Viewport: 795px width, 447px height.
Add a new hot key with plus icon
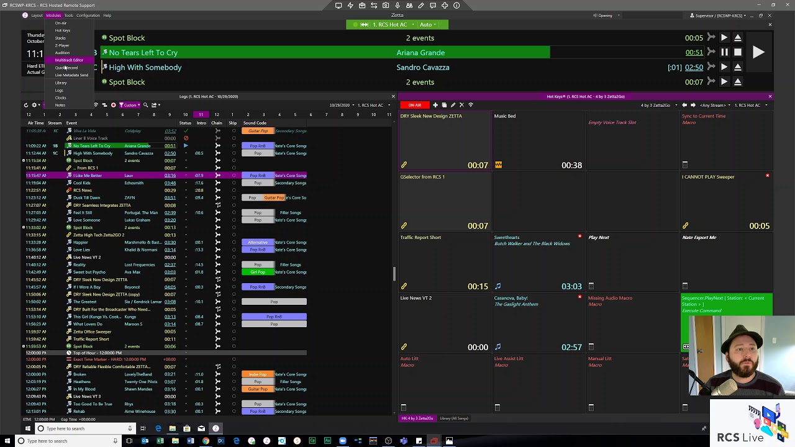tap(435, 105)
